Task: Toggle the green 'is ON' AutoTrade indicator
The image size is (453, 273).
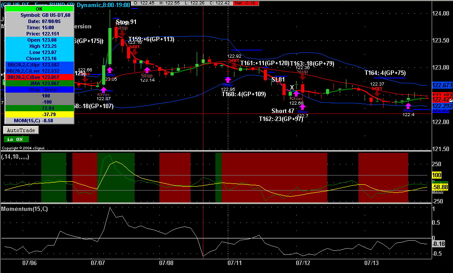Action: click(x=16, y=140)
